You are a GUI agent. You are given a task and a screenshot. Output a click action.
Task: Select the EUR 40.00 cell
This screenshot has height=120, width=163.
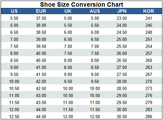click(x=41, y=53)
